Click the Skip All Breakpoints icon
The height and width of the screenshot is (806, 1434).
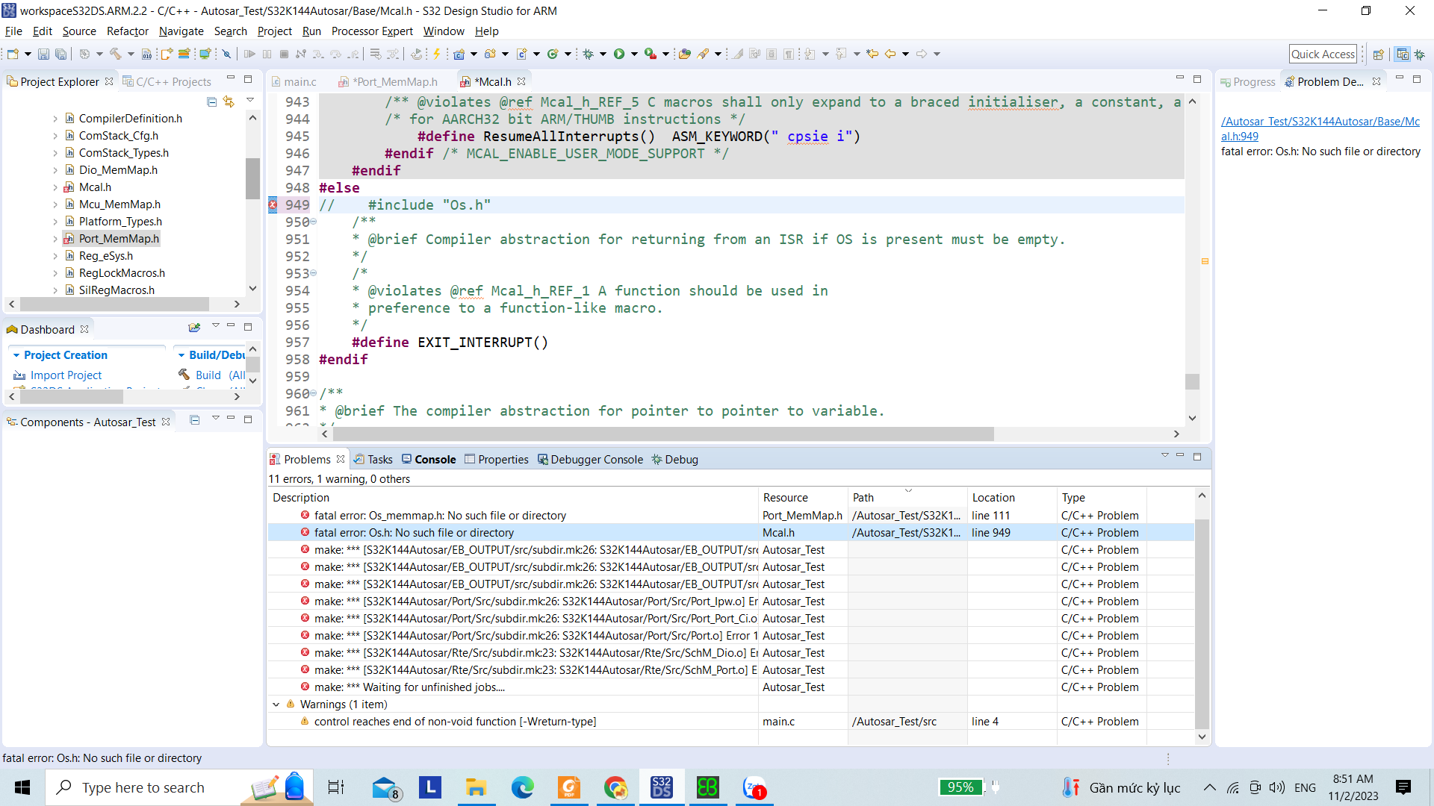226,54
